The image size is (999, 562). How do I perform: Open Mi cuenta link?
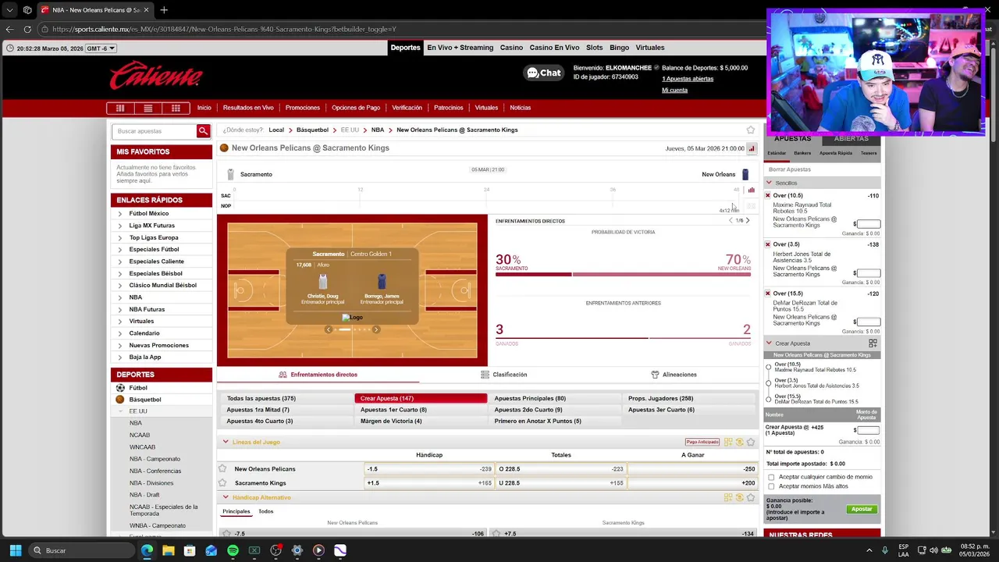pos(675,90)
